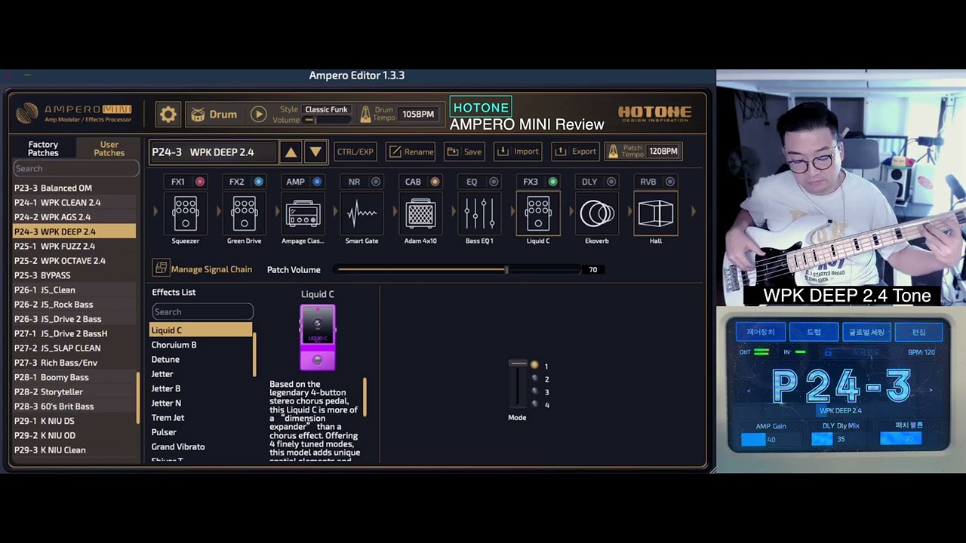Screen dimensions: 966x543
Task: Adjust the Mode vertical slider
Action: click(x=518, y=385)
